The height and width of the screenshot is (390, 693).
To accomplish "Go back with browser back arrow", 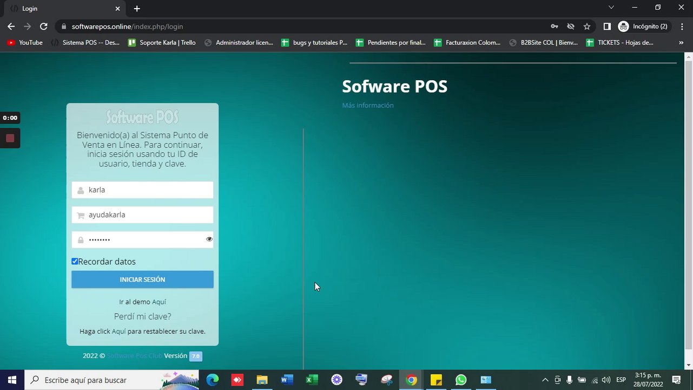I will (x=11, y=26).
